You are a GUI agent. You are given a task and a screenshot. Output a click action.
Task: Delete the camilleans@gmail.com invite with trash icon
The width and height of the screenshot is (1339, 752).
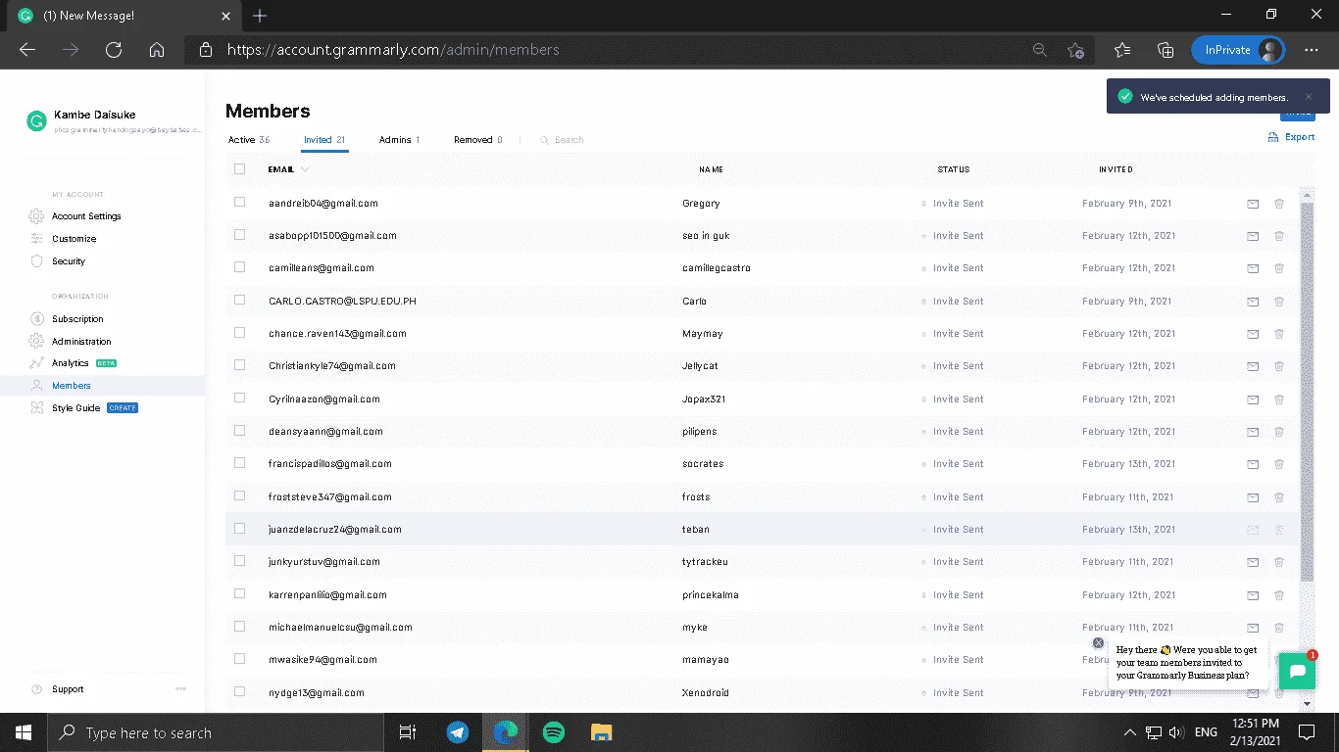click(1279, 268)
